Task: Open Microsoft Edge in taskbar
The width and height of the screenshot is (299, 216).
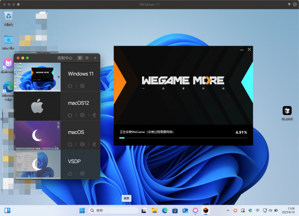Action: 165,210
